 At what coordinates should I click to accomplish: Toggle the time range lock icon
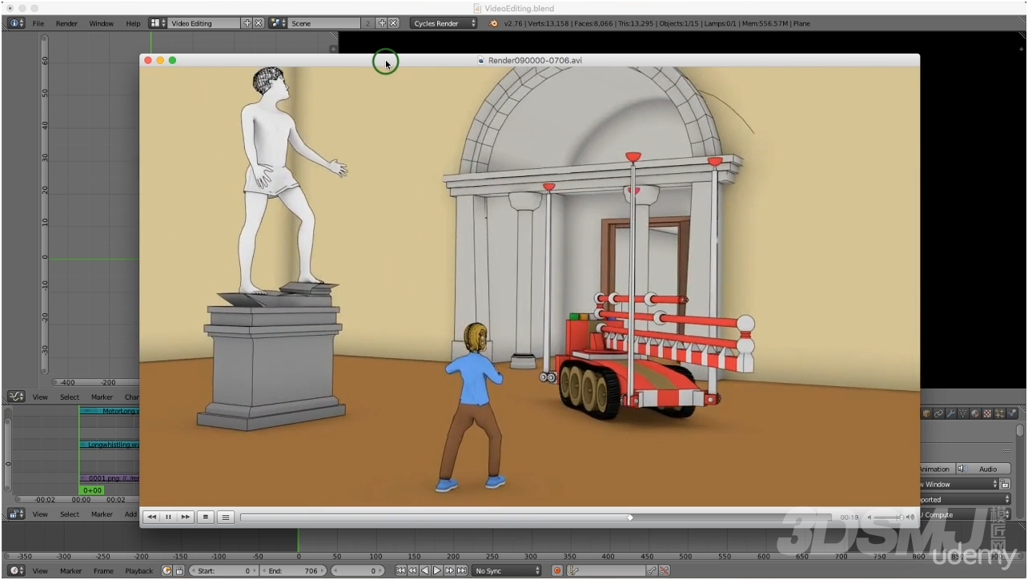pyautogui.click(x=179, y=570)
